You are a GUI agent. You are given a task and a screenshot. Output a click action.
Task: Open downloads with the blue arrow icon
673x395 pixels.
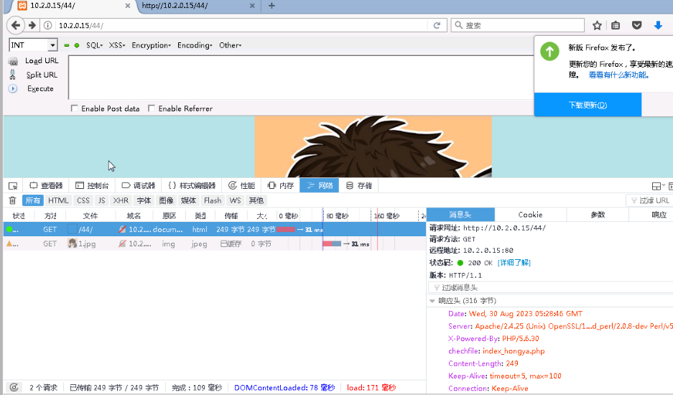(658, 25)
